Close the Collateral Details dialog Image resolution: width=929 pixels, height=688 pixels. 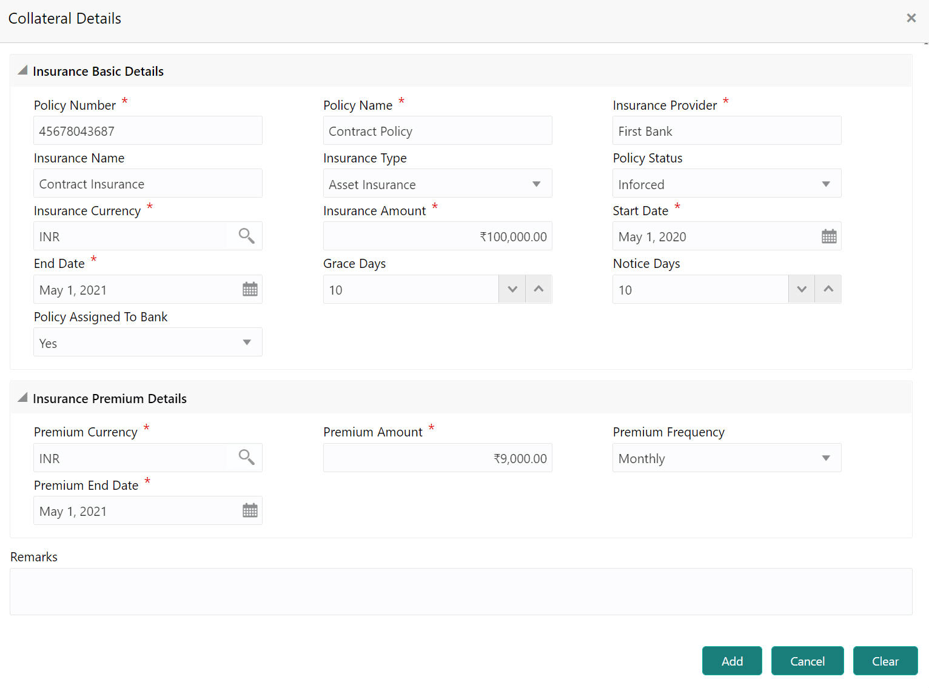pyautogui.click(x=911, y=18)
